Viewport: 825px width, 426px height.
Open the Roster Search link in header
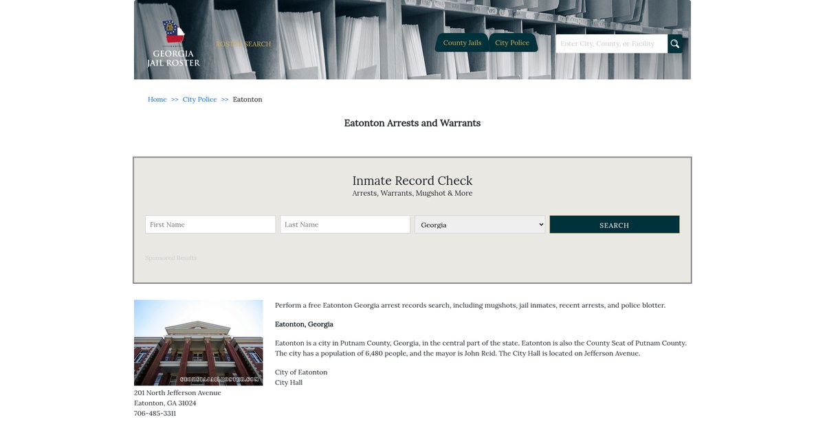click(243, 44)
